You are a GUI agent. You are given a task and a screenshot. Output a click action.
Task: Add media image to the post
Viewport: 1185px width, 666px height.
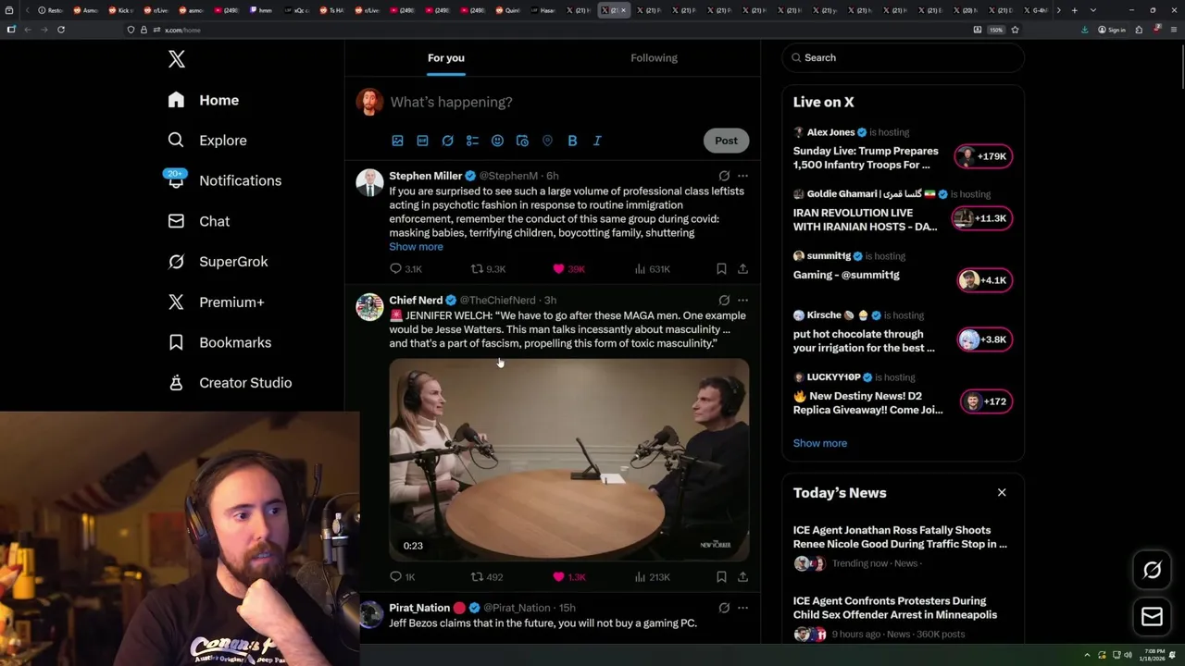click(x=397, y=141)
